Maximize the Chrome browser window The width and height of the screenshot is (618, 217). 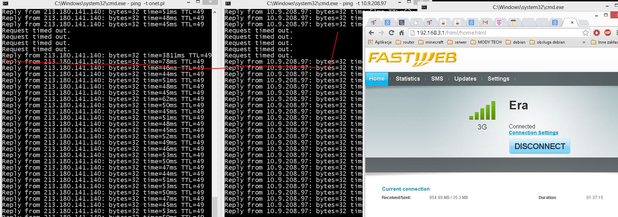606,15
